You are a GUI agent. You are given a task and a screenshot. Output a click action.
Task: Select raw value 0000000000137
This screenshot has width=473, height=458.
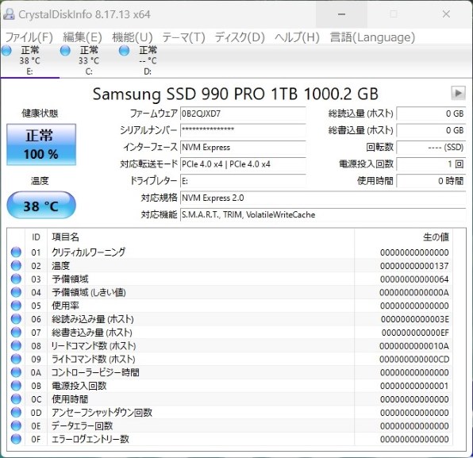click(x=414, y=266)
